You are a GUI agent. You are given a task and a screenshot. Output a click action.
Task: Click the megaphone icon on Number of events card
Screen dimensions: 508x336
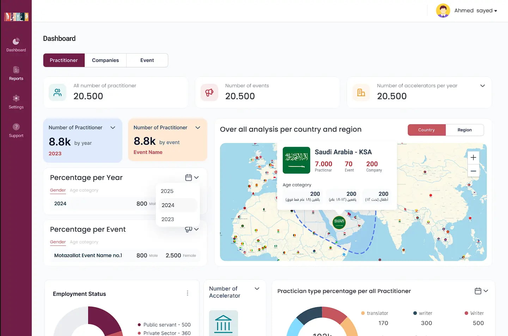click(x=209, y=92)
